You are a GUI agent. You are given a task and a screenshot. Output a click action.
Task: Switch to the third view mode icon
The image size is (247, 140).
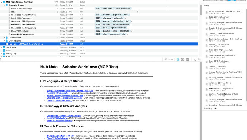[x=187, y=59]
